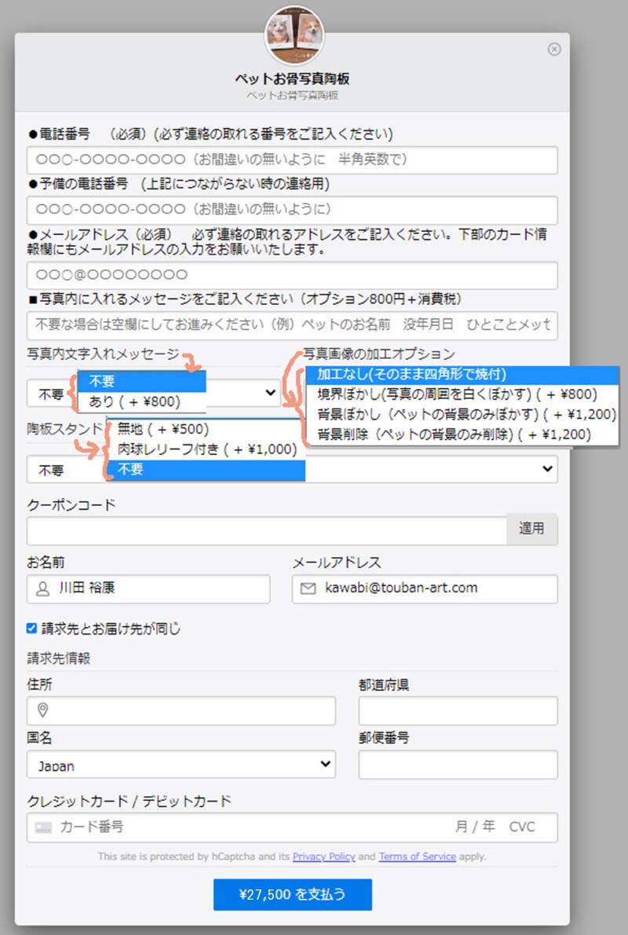Click the location pin icon in address field
The image size is (628, 935).
pyautogui.click(x=43, y=710)
